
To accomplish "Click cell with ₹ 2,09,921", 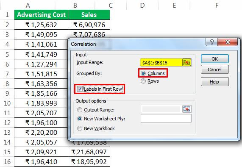I will coord(41,152).
